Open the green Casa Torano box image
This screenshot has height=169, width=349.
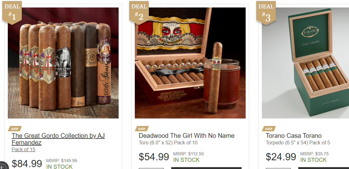pyautogui.click(x=305, y=63)
